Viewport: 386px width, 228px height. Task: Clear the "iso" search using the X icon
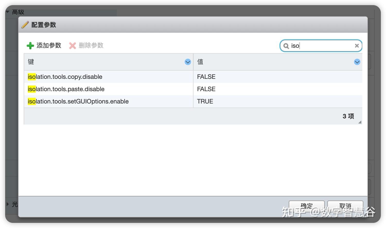[357, 46]
